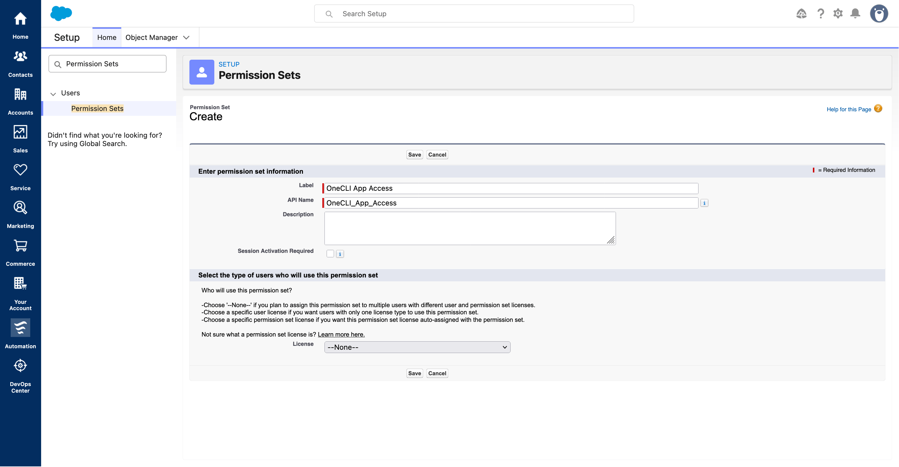Click the orange help icon for this page
The image size is (899, 467).
coord(878,109)
